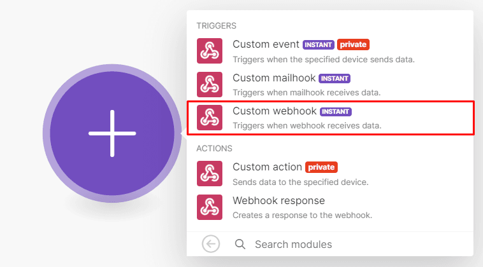Click the large purple plus module
483x267 pixels.
[x=112, y=133]
